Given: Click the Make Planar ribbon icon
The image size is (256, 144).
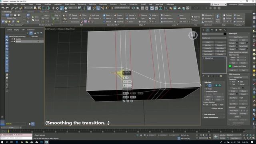Looking at the screenshot, I should 218,18.
